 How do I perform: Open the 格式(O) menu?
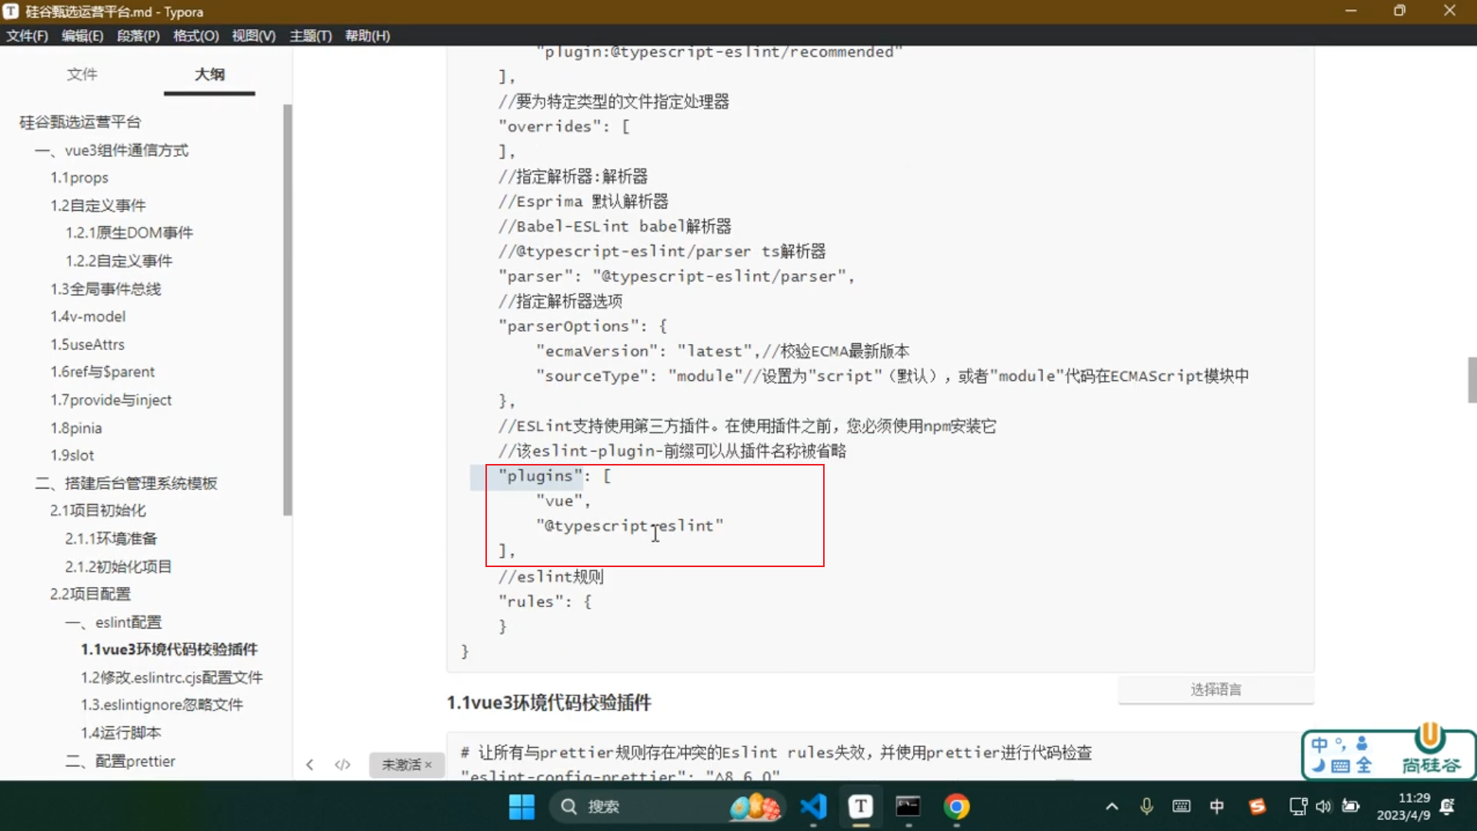[196, 35]
